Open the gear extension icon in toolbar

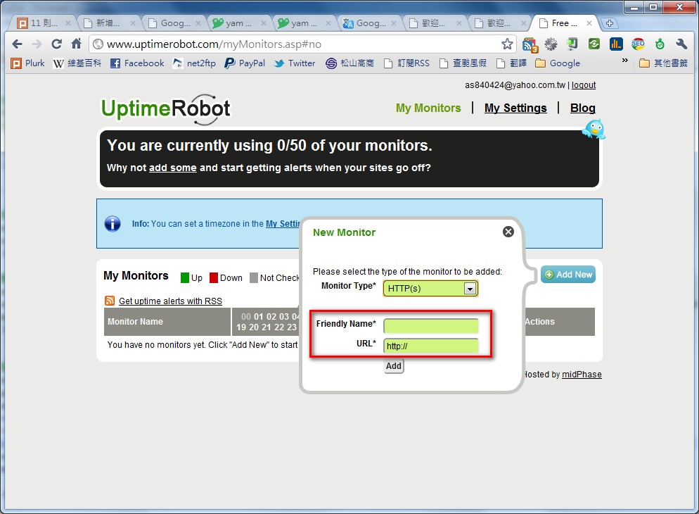[551, 44]
